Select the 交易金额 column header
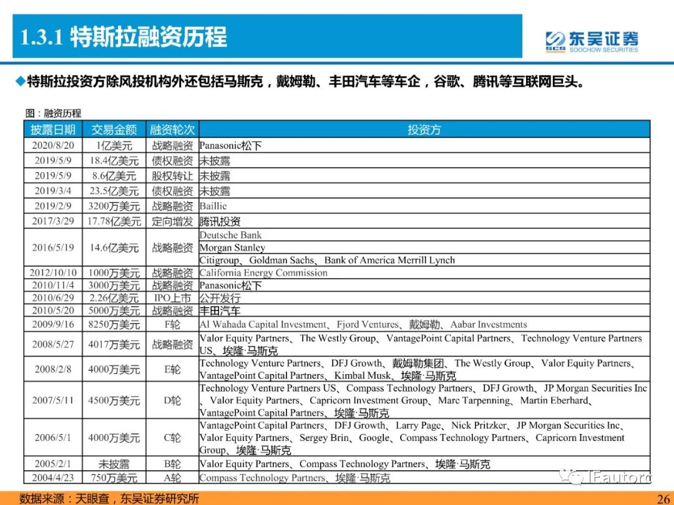674x505 pixels. pyautogui.click(x=114, y=129)
